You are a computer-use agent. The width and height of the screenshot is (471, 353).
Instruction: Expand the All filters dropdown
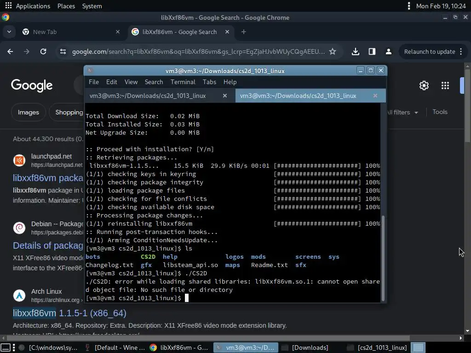[402, 112]
